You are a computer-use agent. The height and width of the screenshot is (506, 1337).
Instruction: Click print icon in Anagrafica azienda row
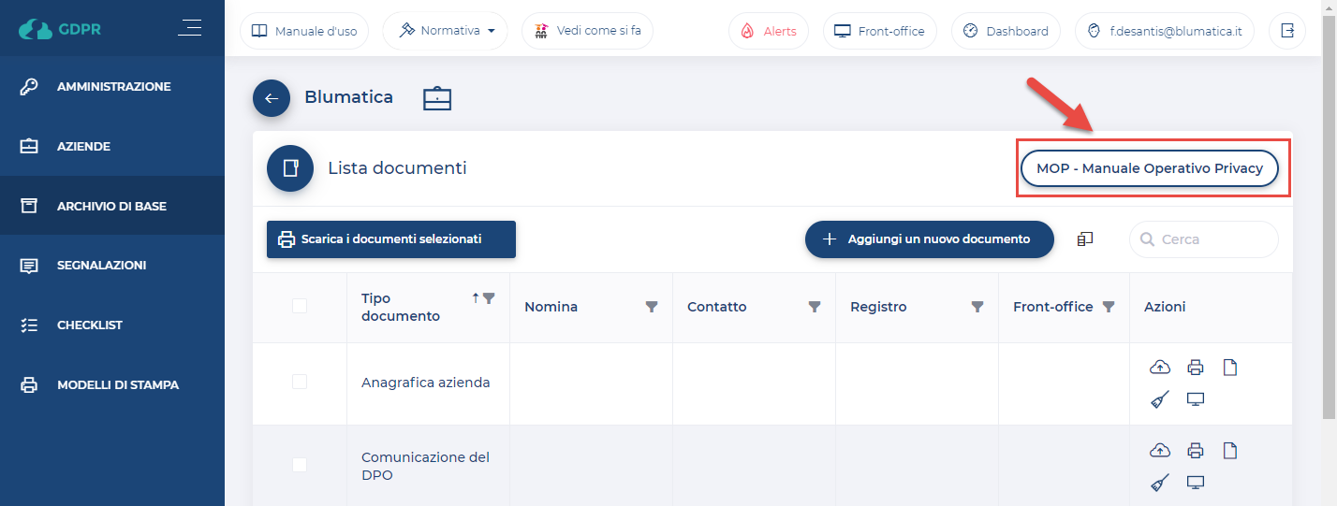1195,368
